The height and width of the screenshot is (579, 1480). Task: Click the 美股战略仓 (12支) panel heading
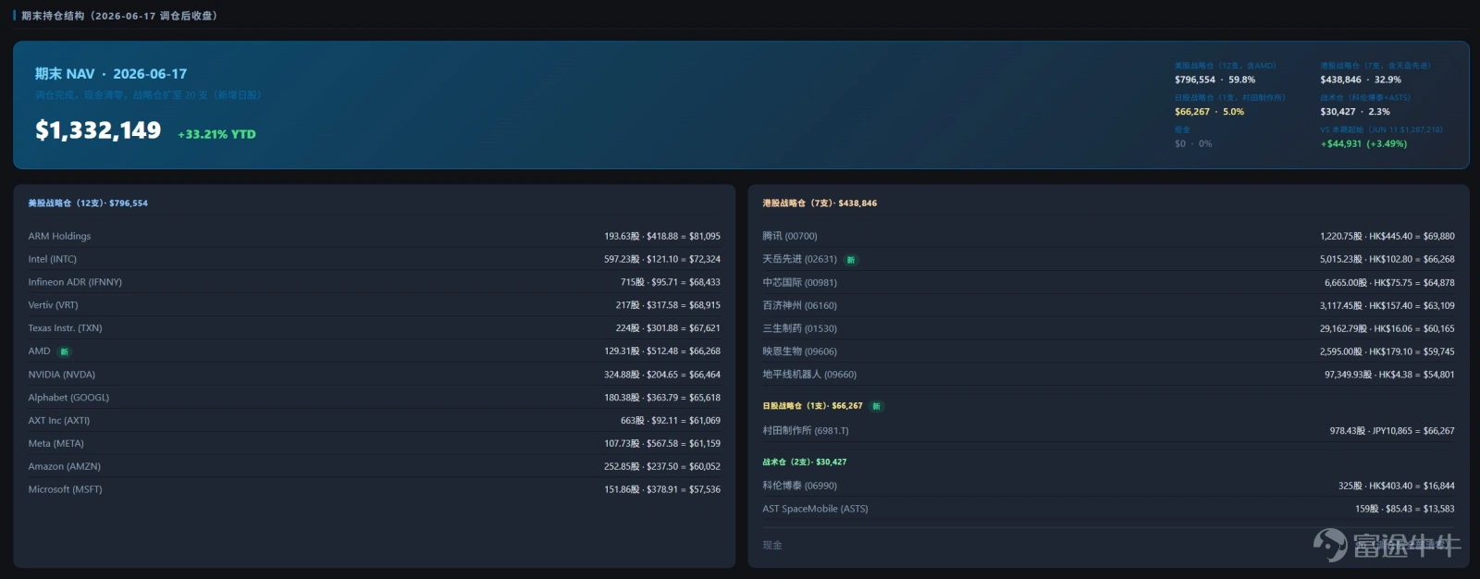pyautogui.click(x=88, y=203)
